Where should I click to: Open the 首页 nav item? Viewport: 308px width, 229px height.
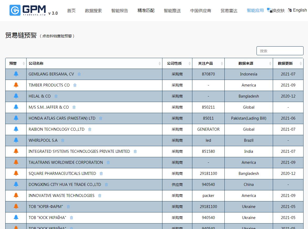[71, 11]
